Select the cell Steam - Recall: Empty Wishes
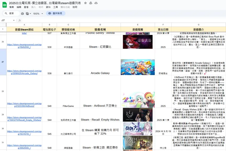 click(100, 115)
